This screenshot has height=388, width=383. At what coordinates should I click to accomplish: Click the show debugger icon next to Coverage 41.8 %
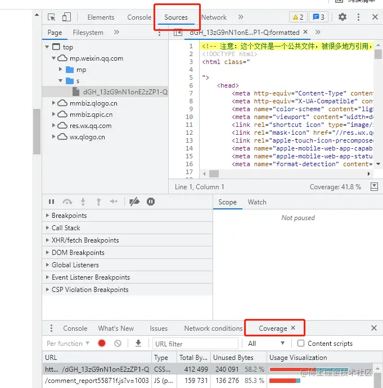coord(374,187)
